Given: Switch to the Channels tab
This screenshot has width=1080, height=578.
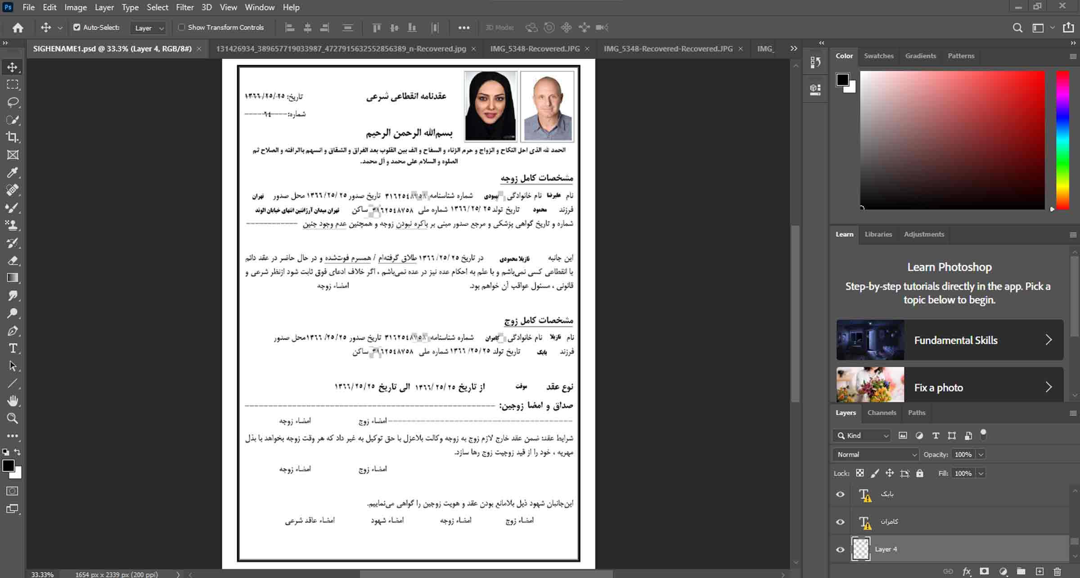Looking at the screenshot, I should [x=882, y=413].
